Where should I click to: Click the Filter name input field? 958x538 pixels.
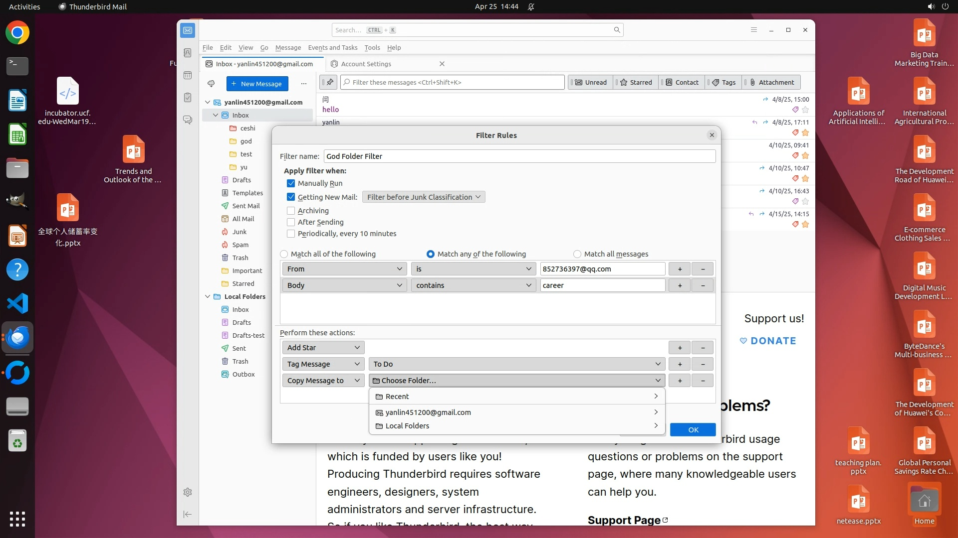519,156
